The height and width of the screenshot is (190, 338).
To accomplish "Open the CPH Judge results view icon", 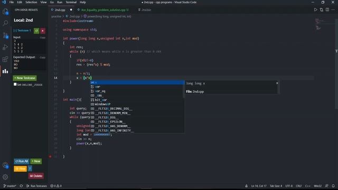I will tap(5, 71).
